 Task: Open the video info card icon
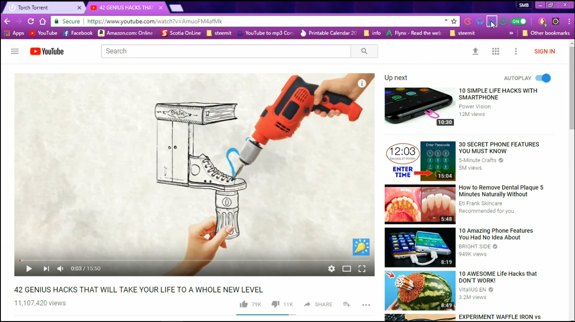point(362,84)
